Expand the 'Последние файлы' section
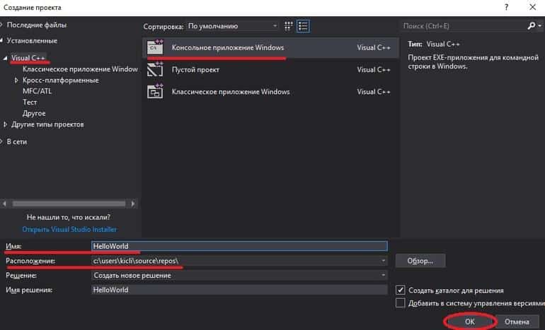545x330 pixels. (1, 25)
